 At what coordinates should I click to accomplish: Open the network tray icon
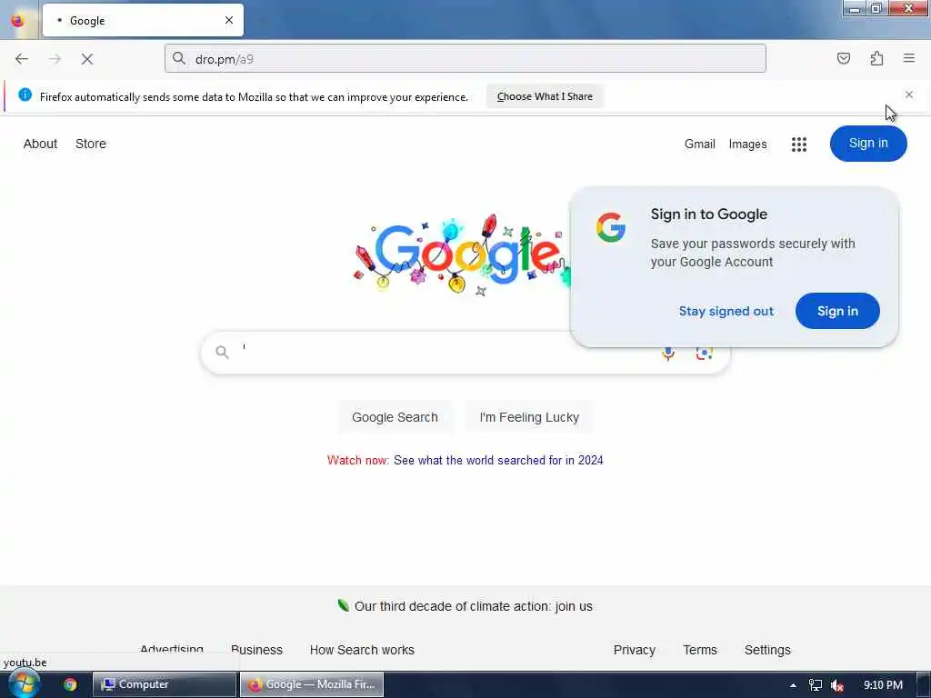tap(816, 685)
